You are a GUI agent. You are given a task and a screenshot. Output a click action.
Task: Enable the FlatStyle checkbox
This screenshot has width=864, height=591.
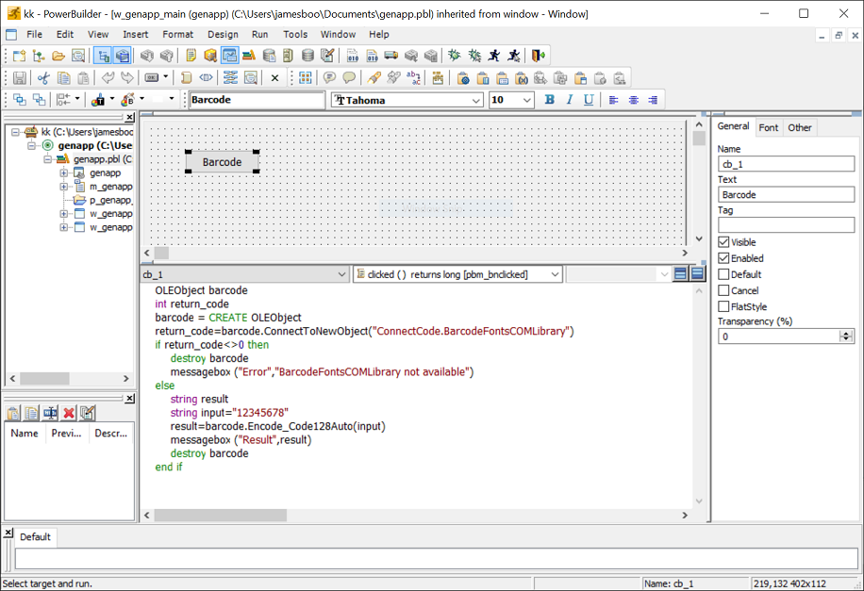tap(723, 306)
